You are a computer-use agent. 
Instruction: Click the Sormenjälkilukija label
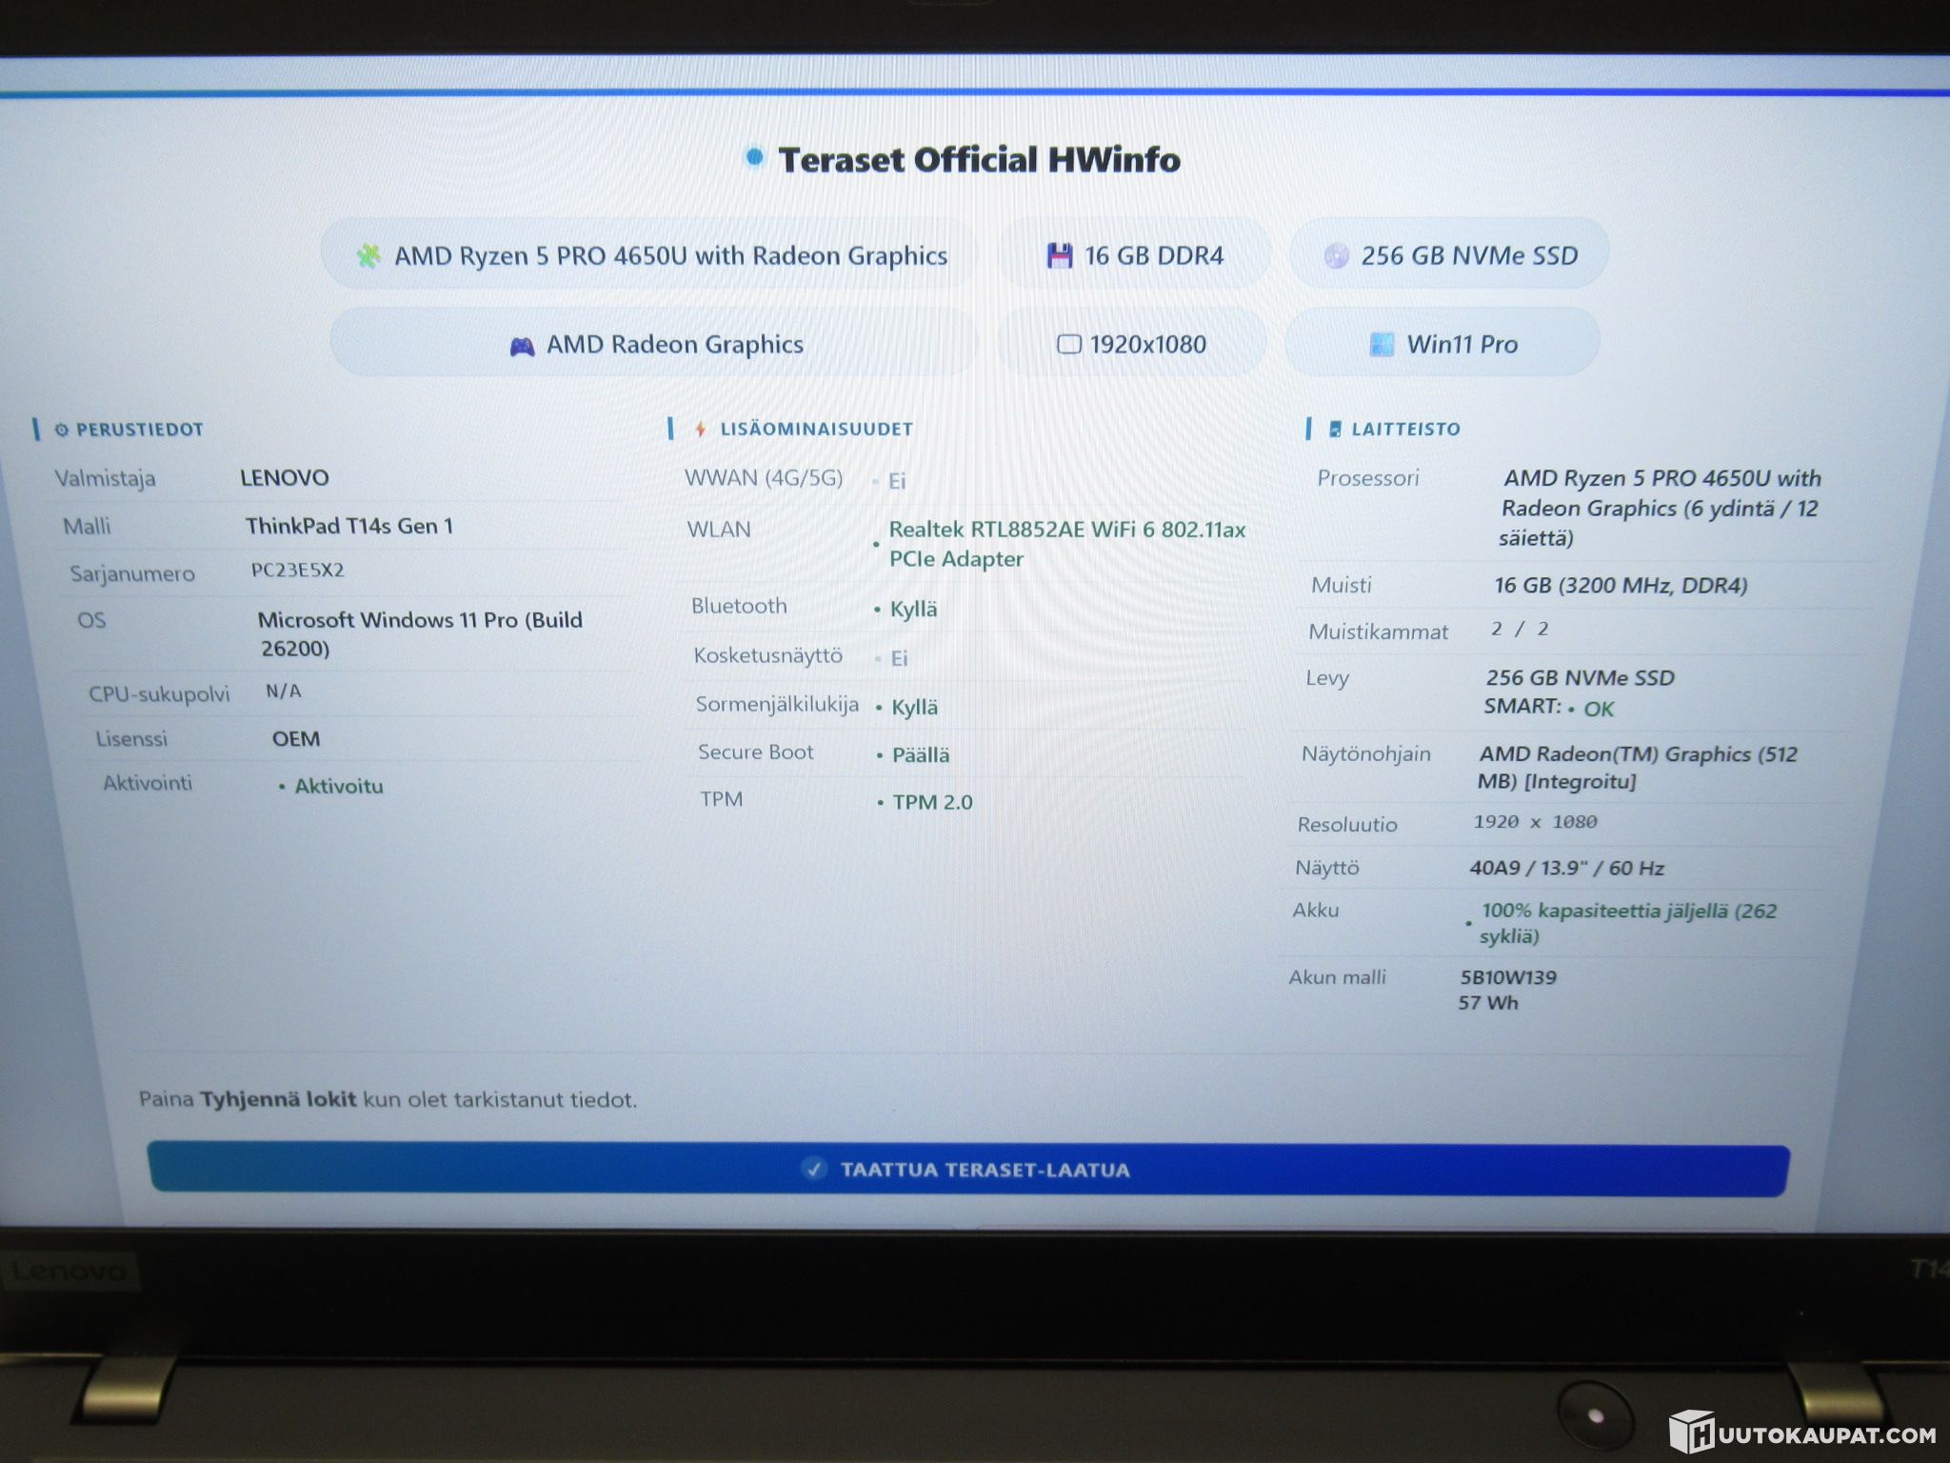click(x=777, y=705)
